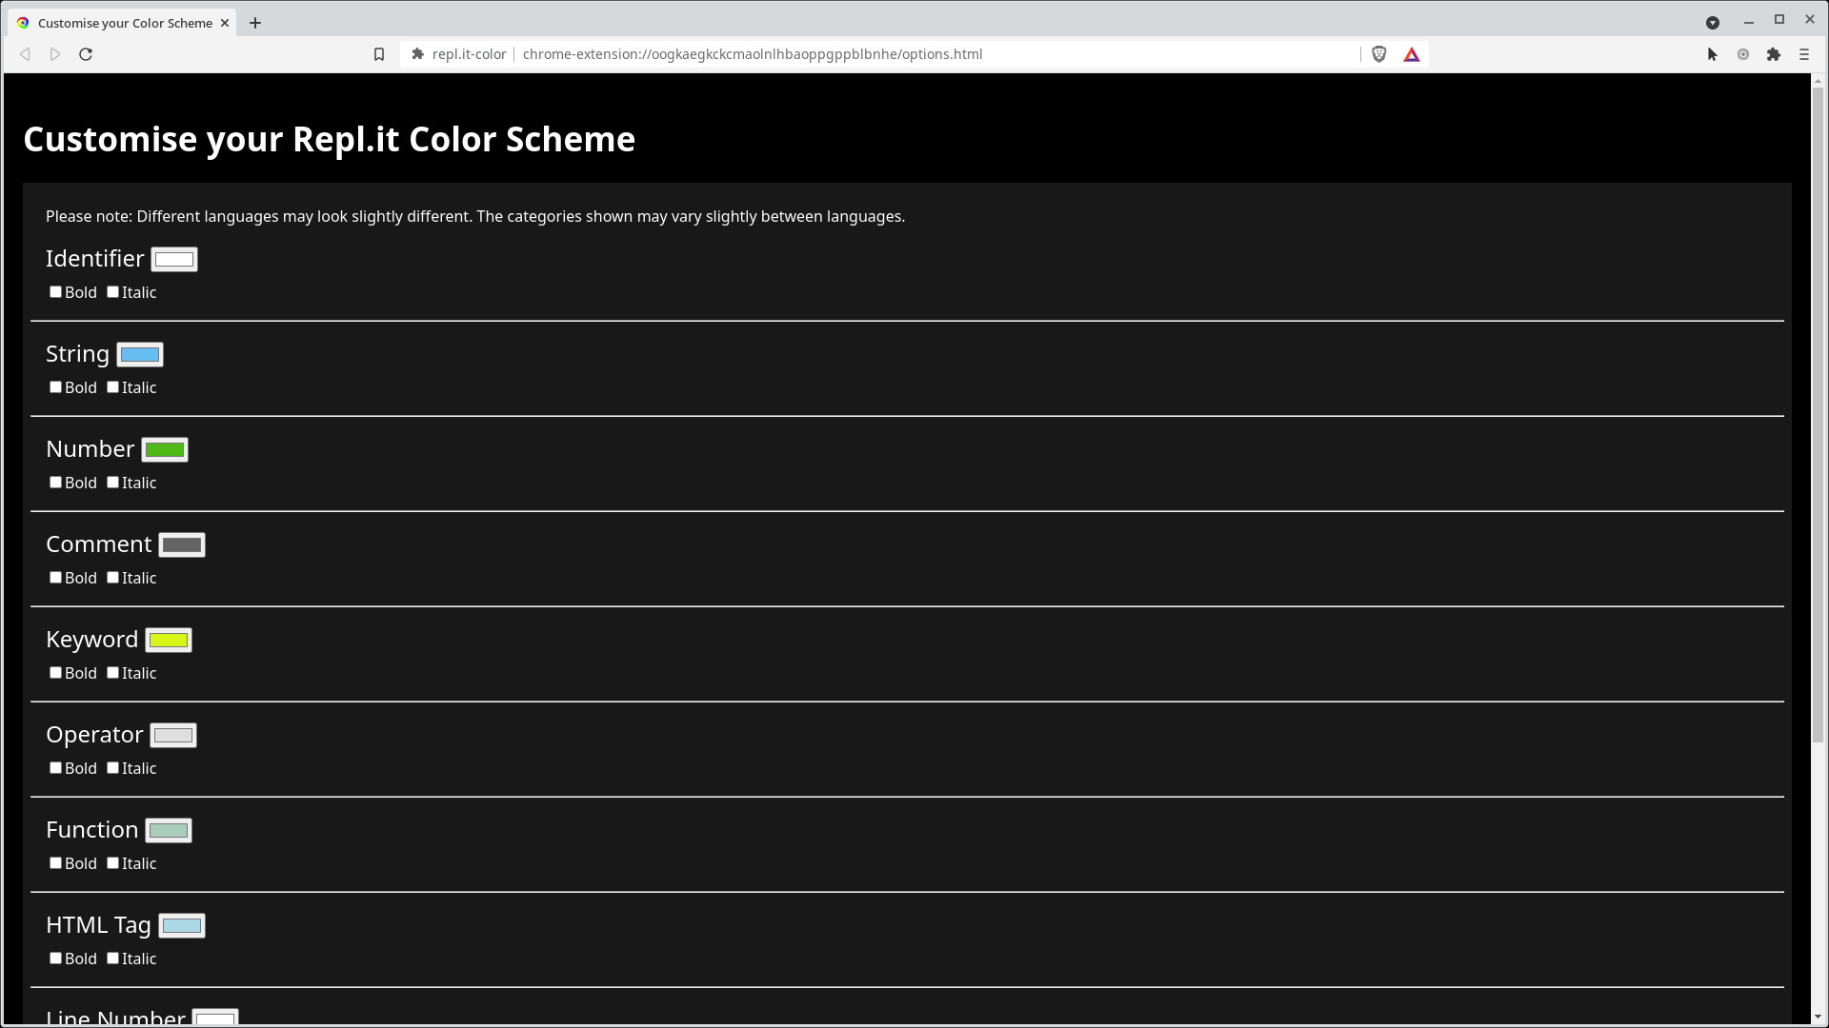
Task: Enable Italic for Number
Action: 112,483
